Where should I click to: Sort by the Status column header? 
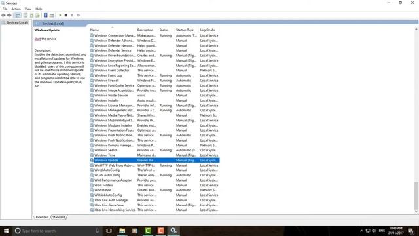(x=166, y=29)
